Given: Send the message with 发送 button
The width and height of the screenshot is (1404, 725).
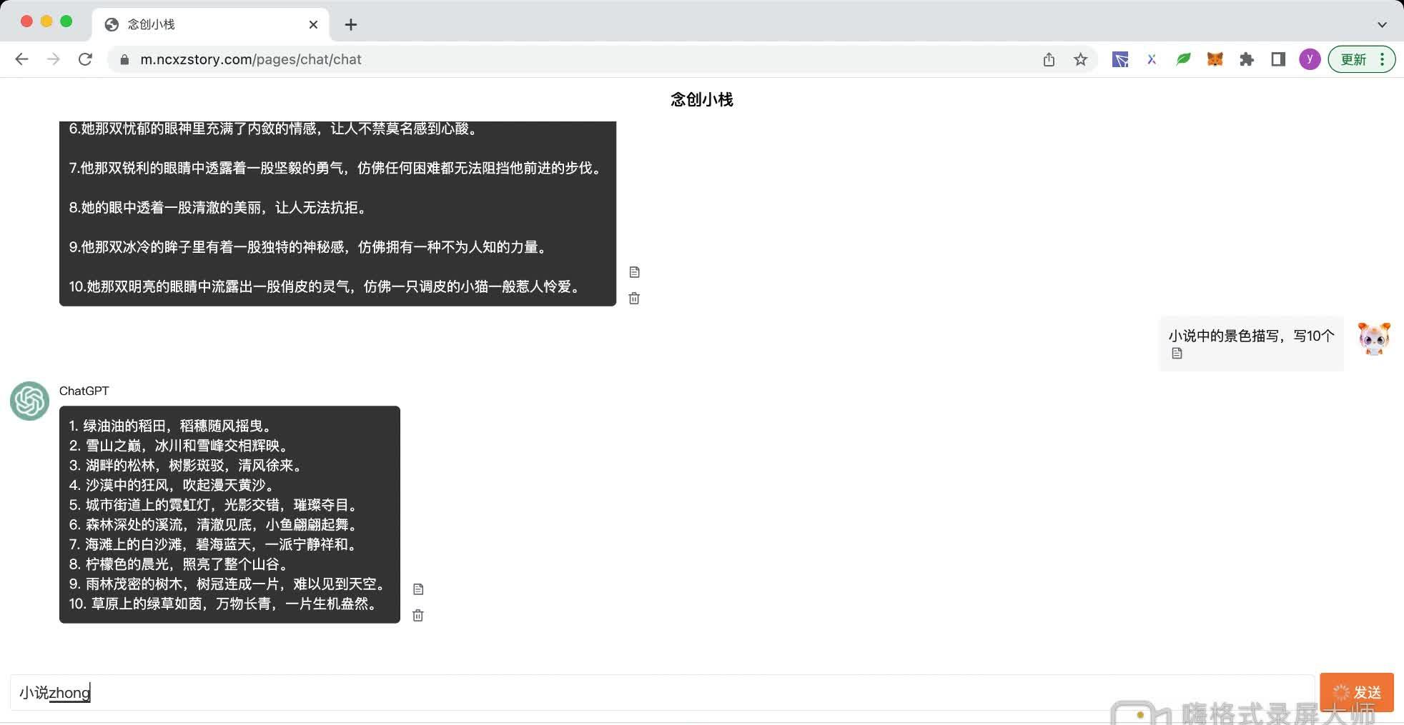Looking at the screenshot, I should click(1358, 691).
